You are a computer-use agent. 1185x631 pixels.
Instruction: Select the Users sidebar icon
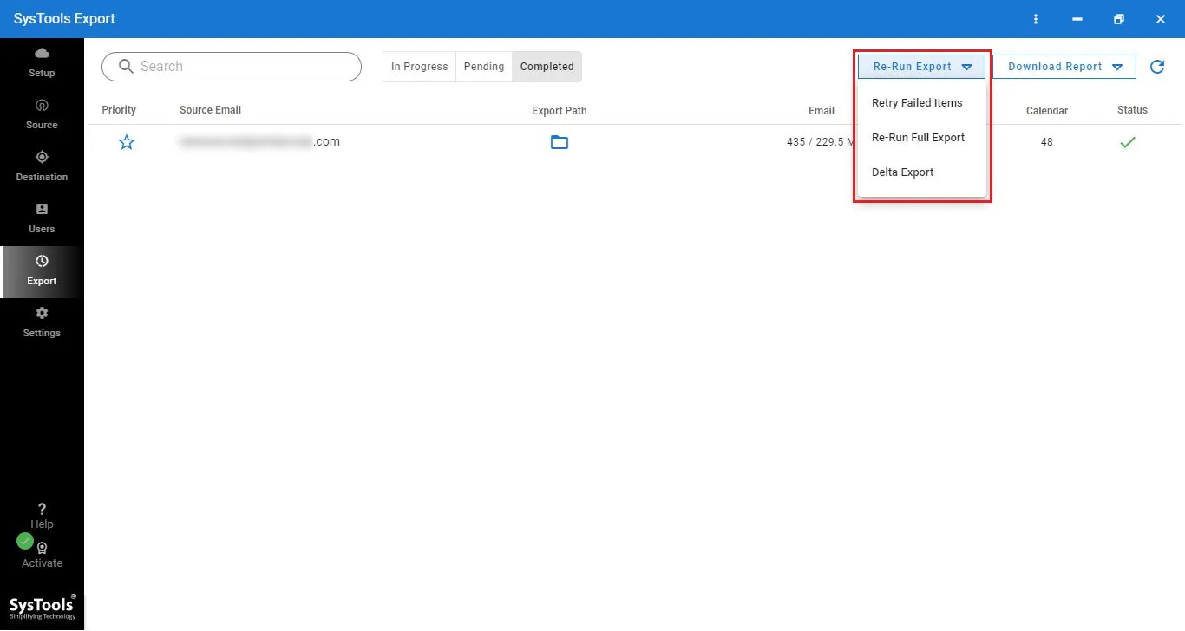42,210
